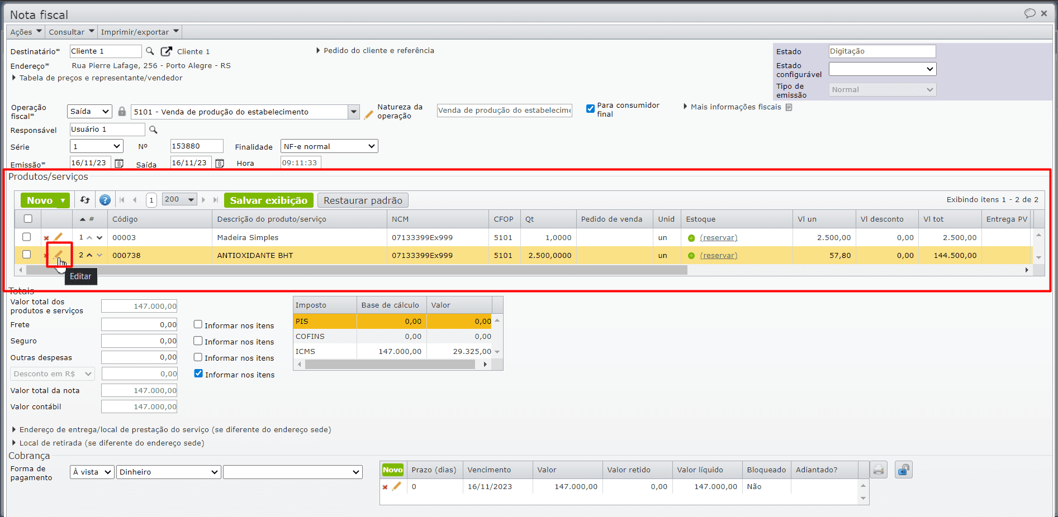The height and width of the screenshot is (517, 1058).
Task: Select all items with the header checkbox
Action: 28,219
